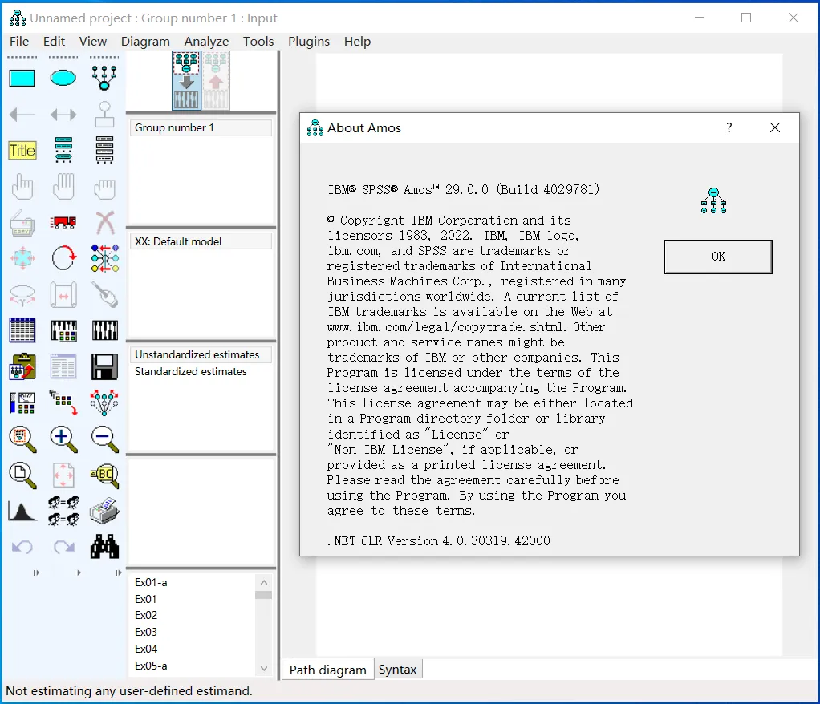Select the rotate indicators circular arrow tool
Image resolution: width=820 pixels, height=704 pixels.
[x=64, y=258]
